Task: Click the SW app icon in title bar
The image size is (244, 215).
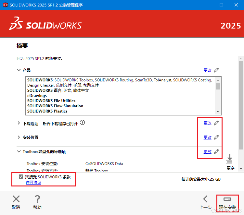Action: (6, 5)
